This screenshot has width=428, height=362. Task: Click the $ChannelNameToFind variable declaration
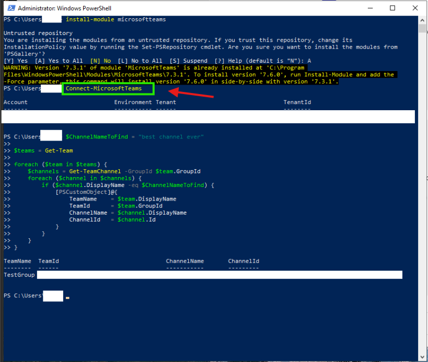point(97,137)
